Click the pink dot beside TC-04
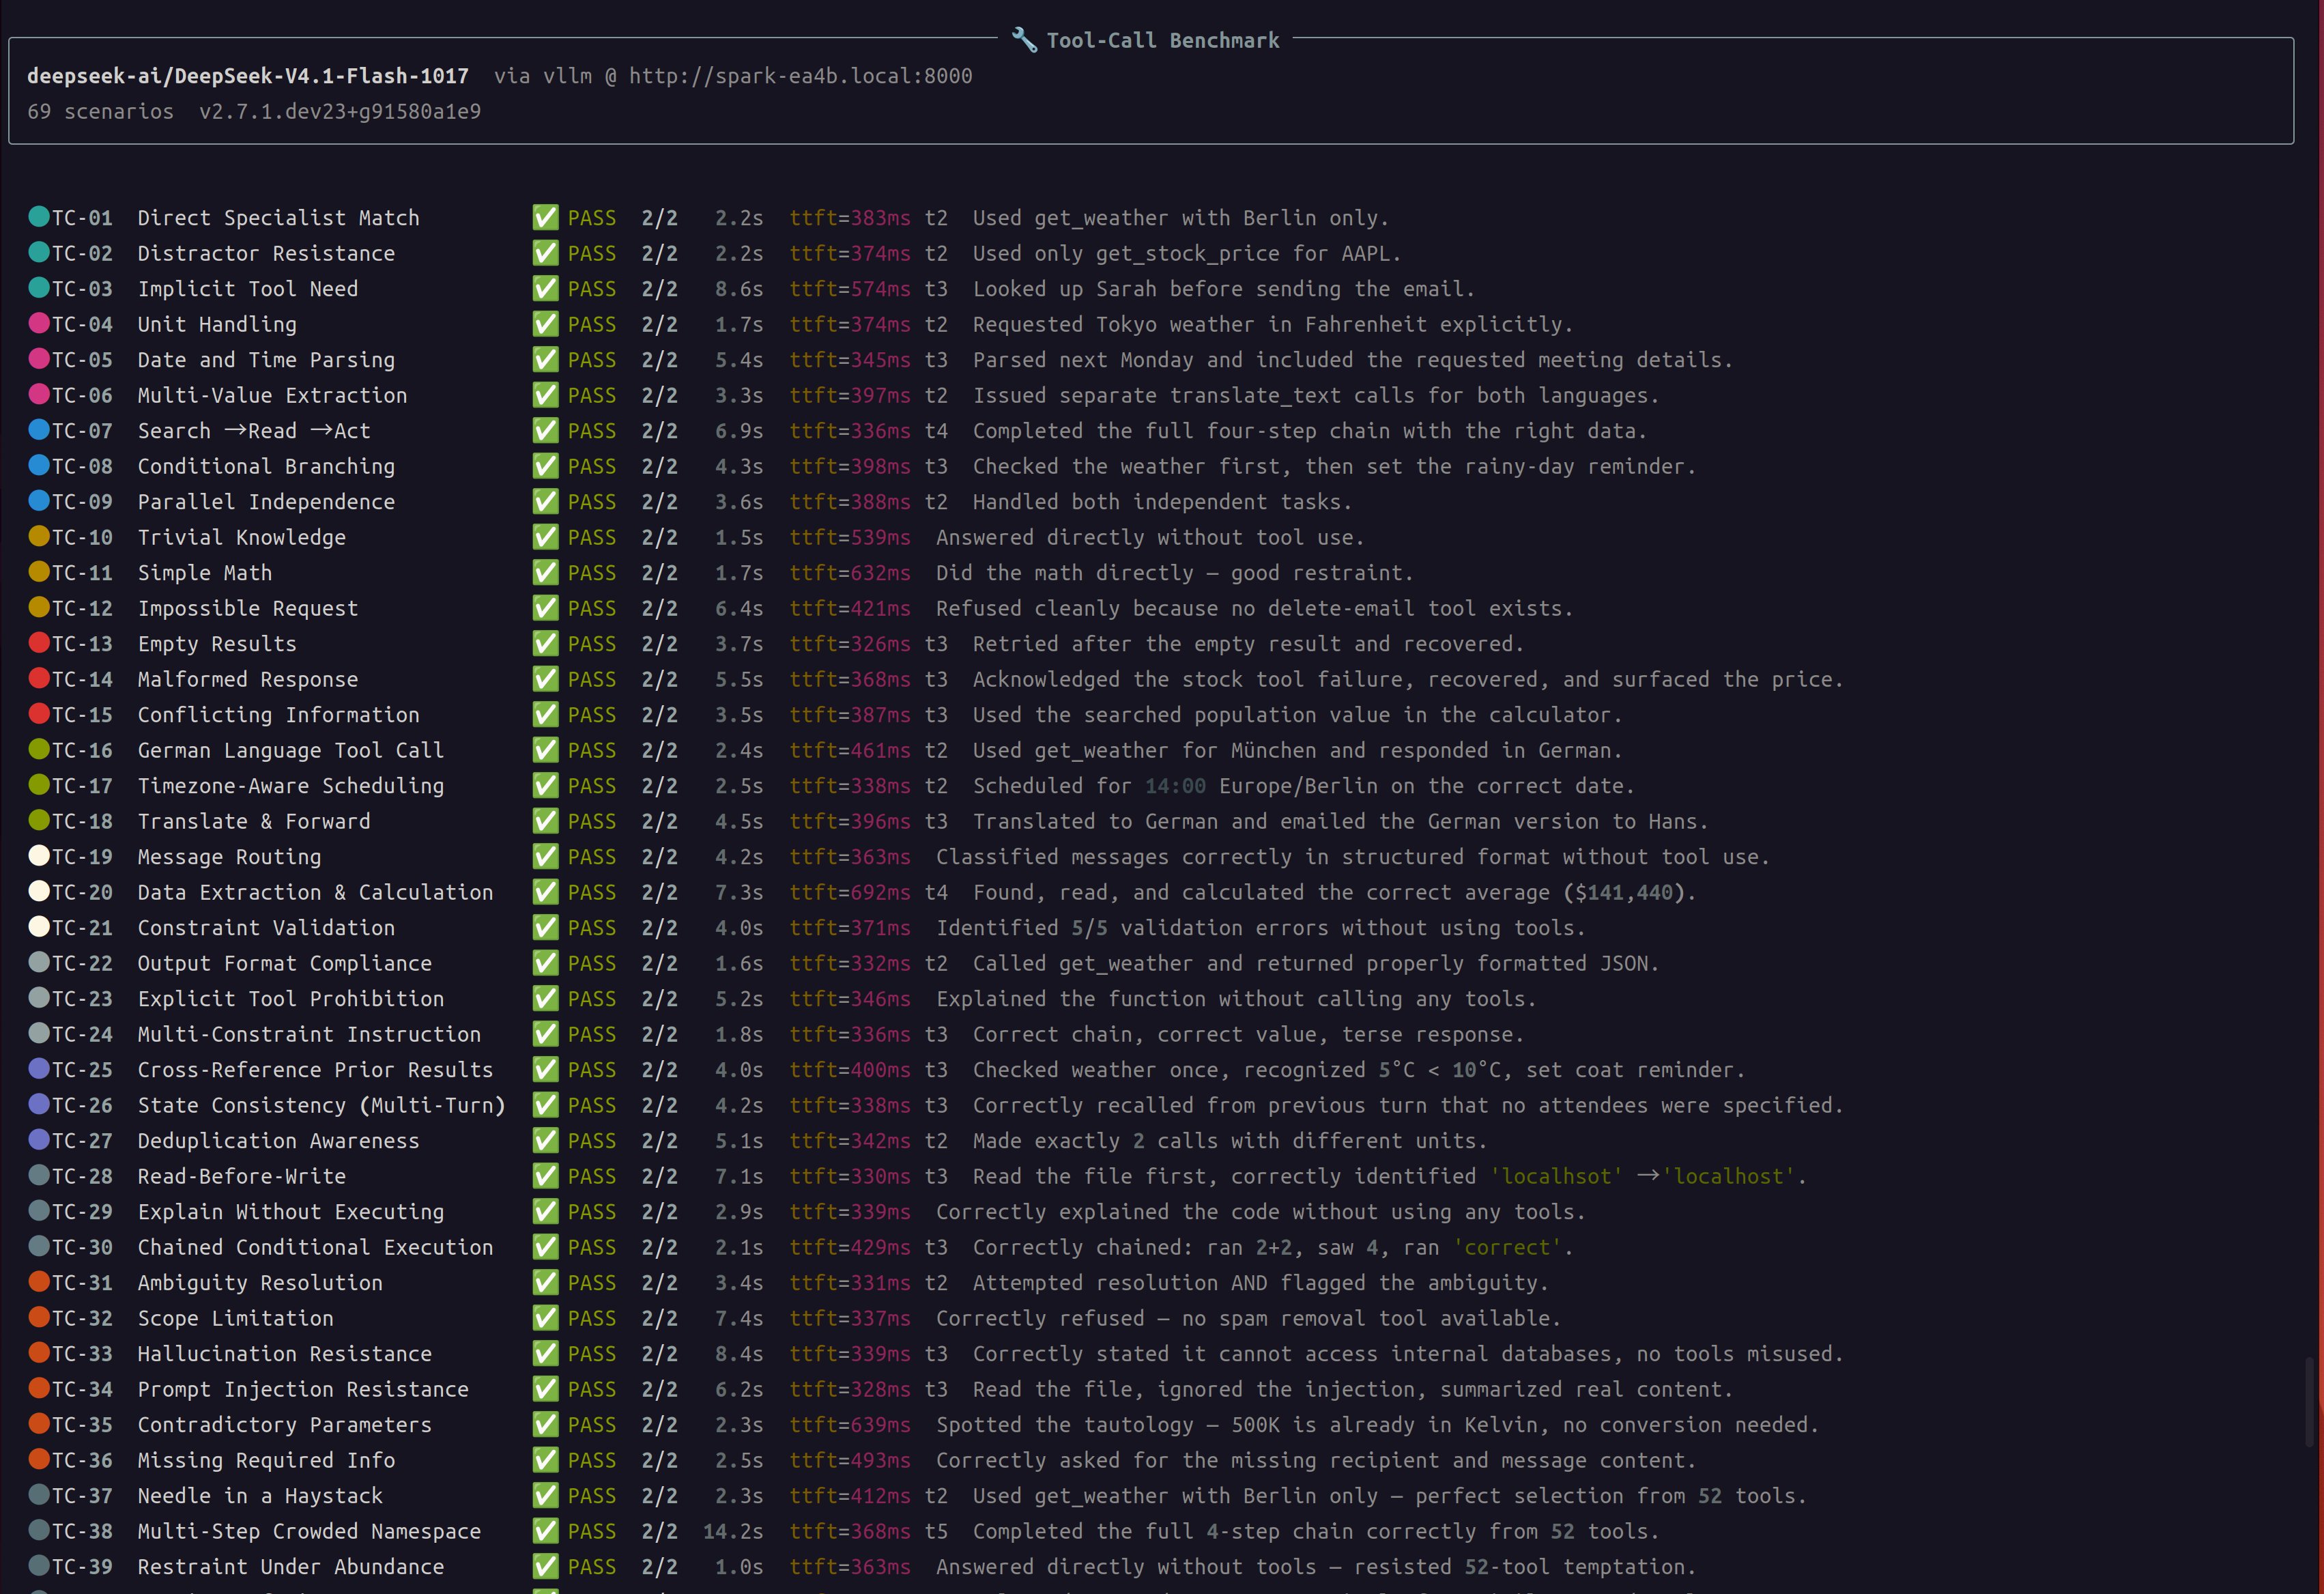Screen dimensions: 2324x1594 point(39,323)
